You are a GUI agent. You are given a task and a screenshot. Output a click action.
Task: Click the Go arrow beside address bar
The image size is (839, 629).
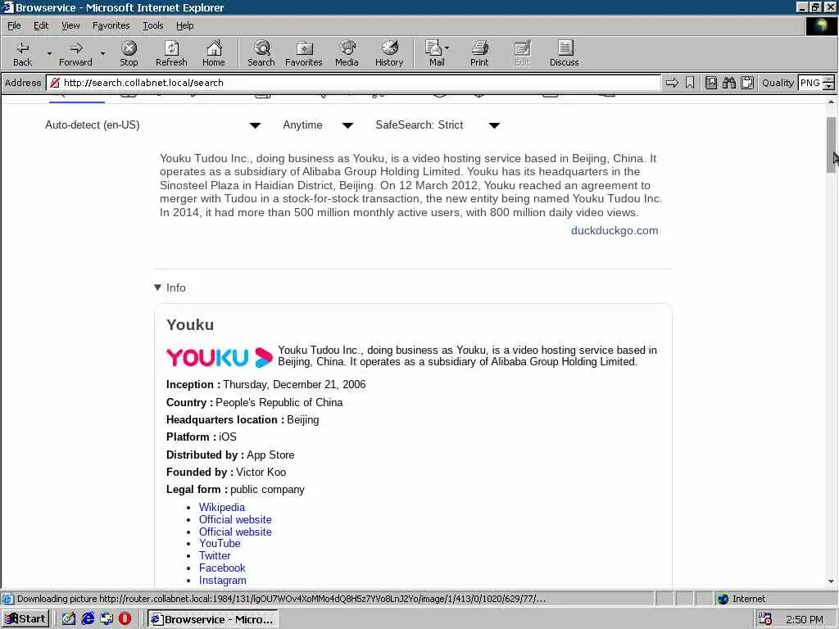[x=672, y=83]
